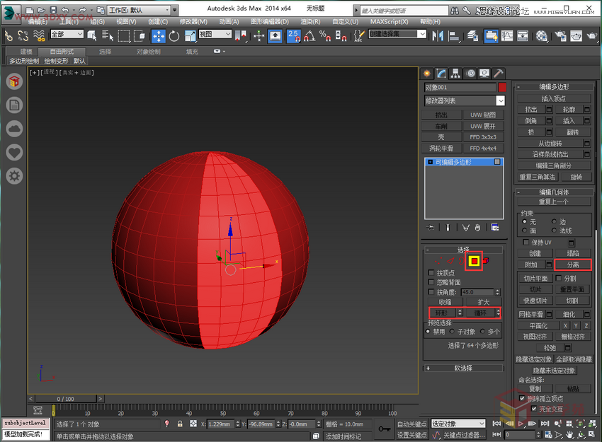The width and height of the screenshot is (602, 442).
Task: Enable the 忽略背面 checkbox
Action: (x=431, y=282)
